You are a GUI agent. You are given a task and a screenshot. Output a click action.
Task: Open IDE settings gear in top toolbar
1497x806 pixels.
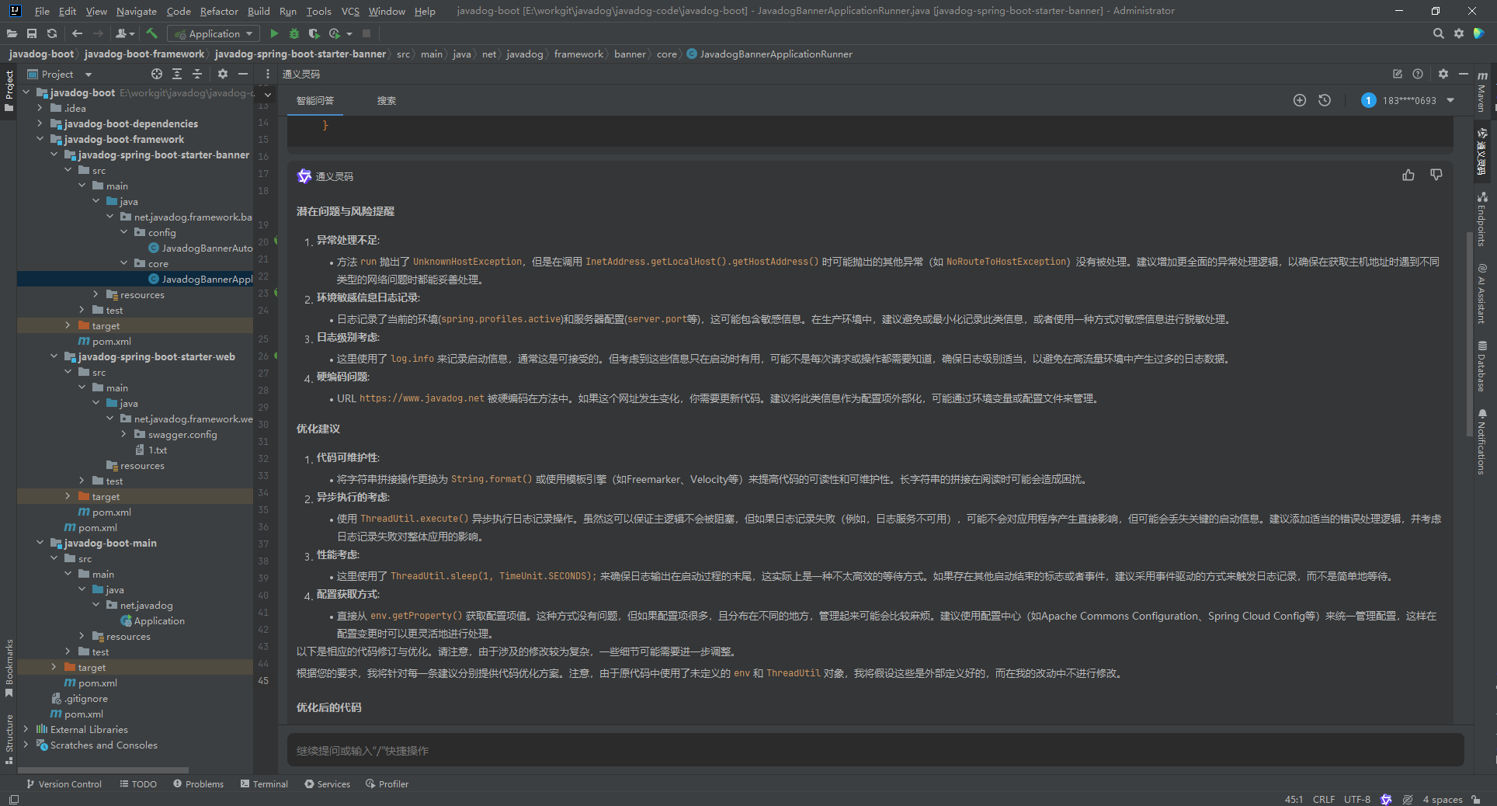coord(1459,33)
